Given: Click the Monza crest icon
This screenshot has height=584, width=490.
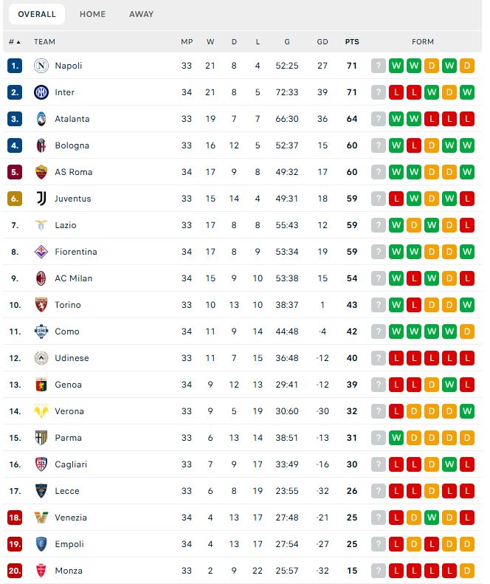Looking at the screenshot, I should (x=41, y=571).
